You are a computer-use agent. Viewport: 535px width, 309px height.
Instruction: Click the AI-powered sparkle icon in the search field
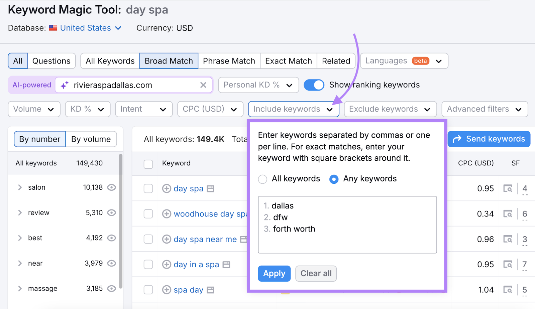point(65,85)
